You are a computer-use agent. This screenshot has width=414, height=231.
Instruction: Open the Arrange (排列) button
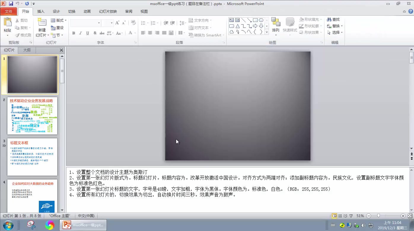[276, 26]
